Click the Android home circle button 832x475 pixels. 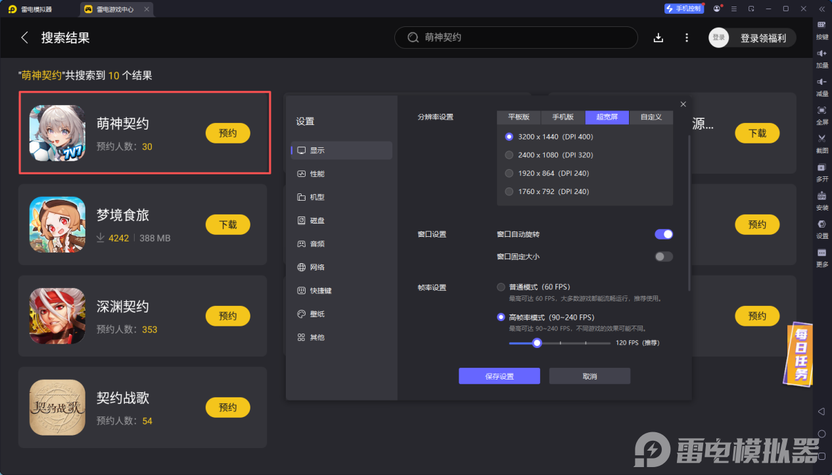pyautogui.click(x=821, y=434)
